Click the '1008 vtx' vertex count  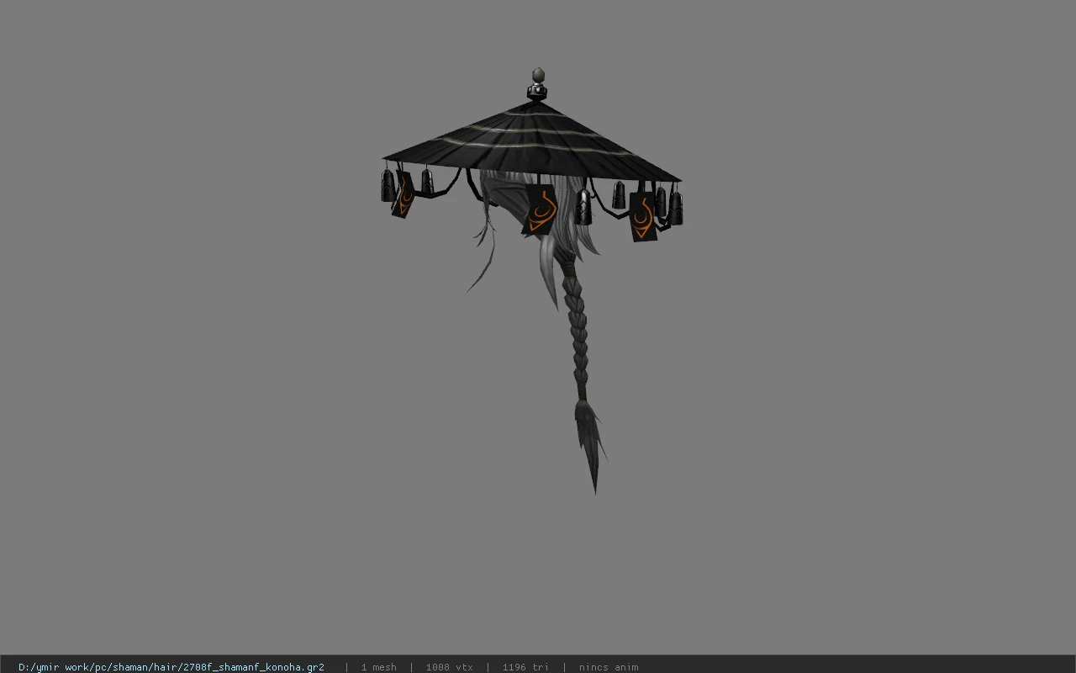[449, 667]
